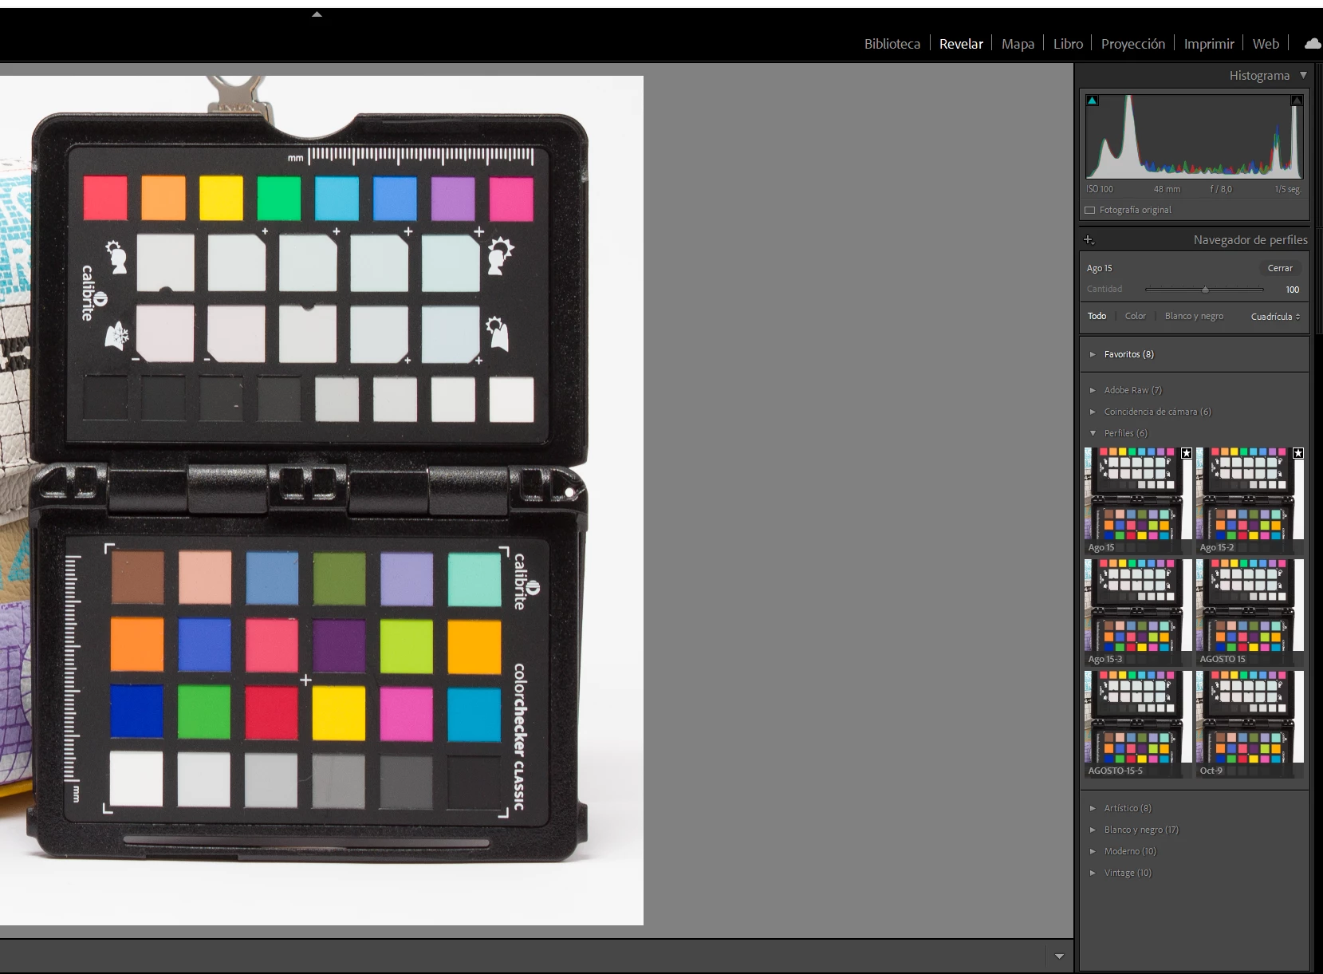Adjust the Cantidad slider handle
The image size is (1323, 974).
[1205, 290]
